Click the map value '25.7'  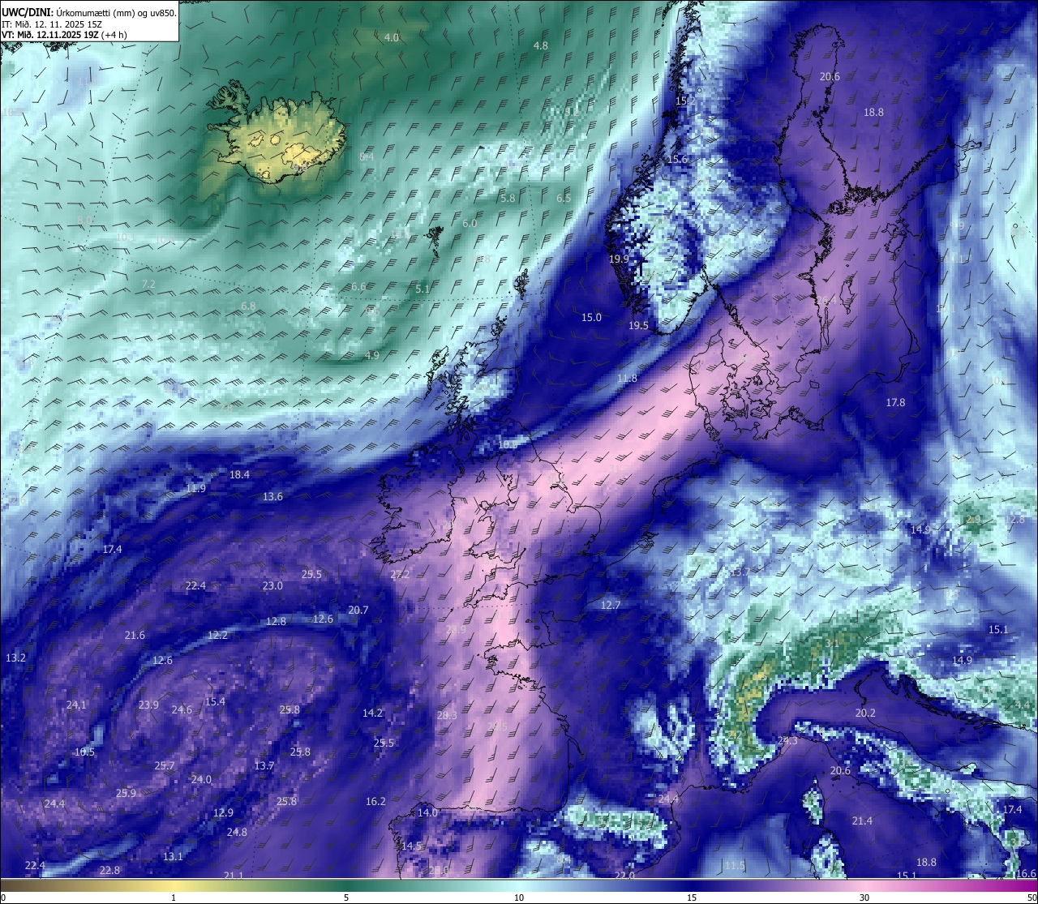pyautogui.click(x=165, y=766)
